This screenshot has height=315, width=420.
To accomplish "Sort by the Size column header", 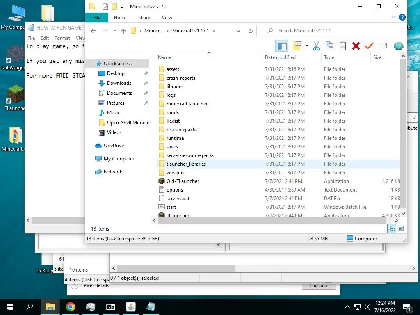I will (377, 57).
